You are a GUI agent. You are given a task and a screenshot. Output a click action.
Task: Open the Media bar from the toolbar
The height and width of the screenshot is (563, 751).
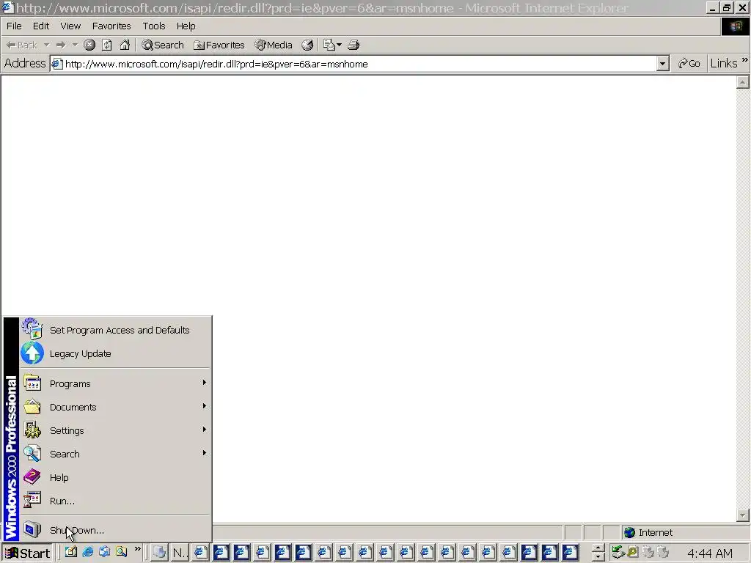[x=274, y=45]
